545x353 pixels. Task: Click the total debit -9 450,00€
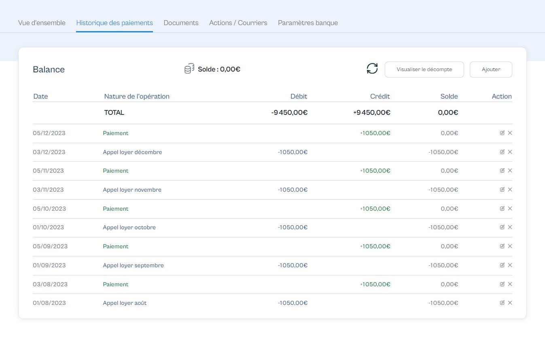(x=289, y=112)
